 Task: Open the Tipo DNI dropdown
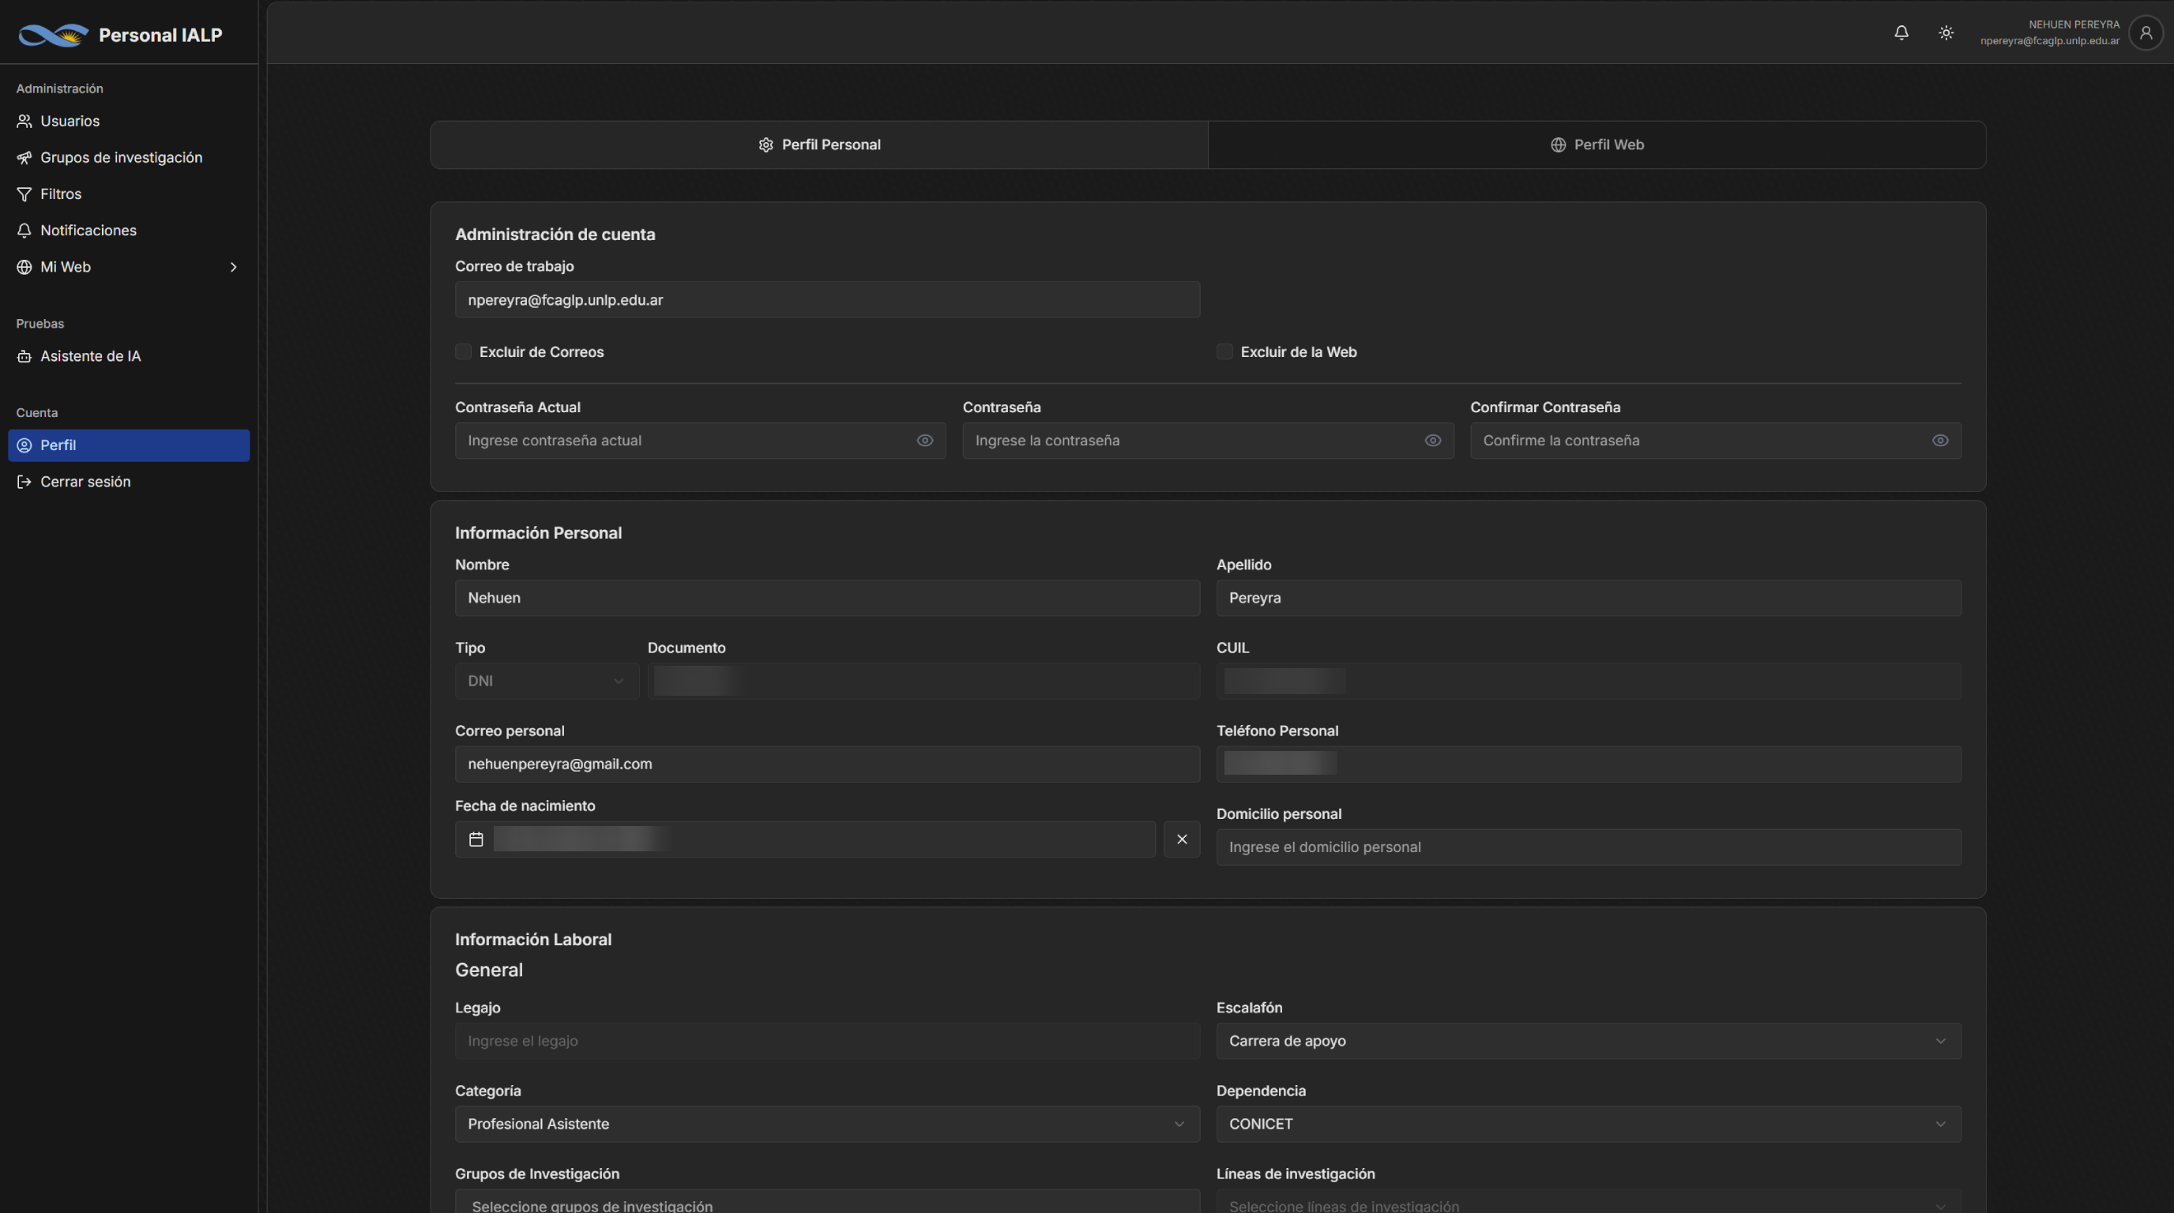tap(547, 682)
